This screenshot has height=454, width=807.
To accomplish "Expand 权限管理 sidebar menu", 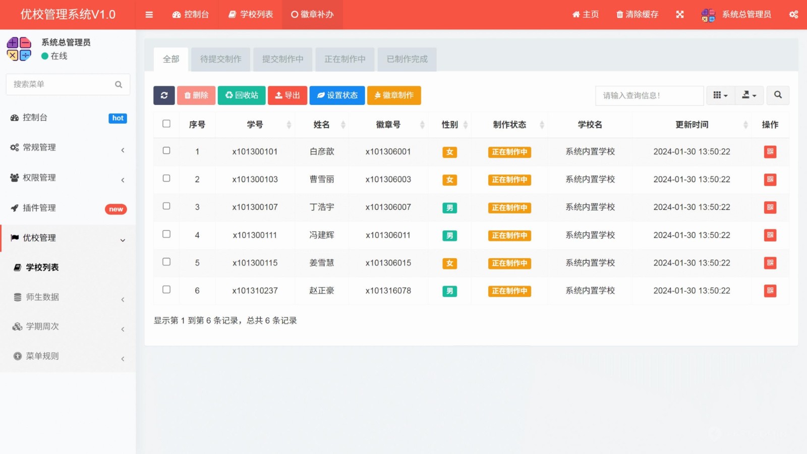I will click(x=68, y=178).
